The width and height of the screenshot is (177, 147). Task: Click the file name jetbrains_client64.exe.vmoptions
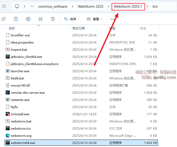35,64
